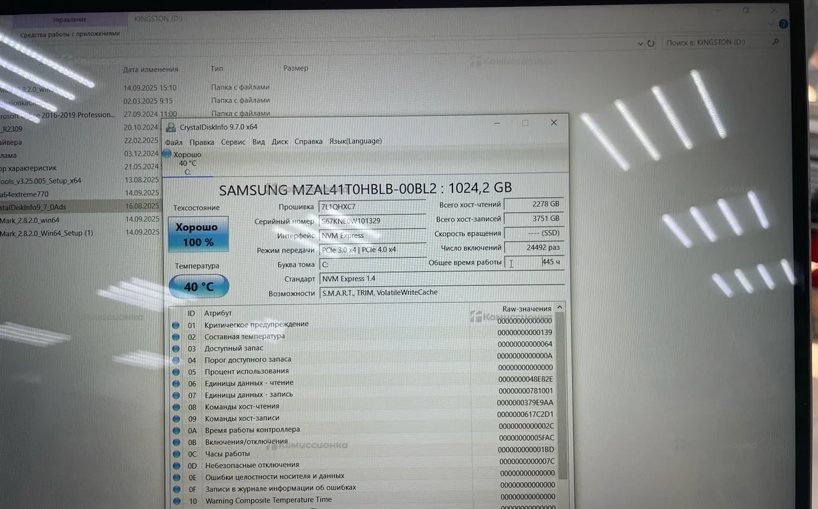Sort Explorer files by Дата изменения column
The image size is (818, 509).
tap(151, 69)
